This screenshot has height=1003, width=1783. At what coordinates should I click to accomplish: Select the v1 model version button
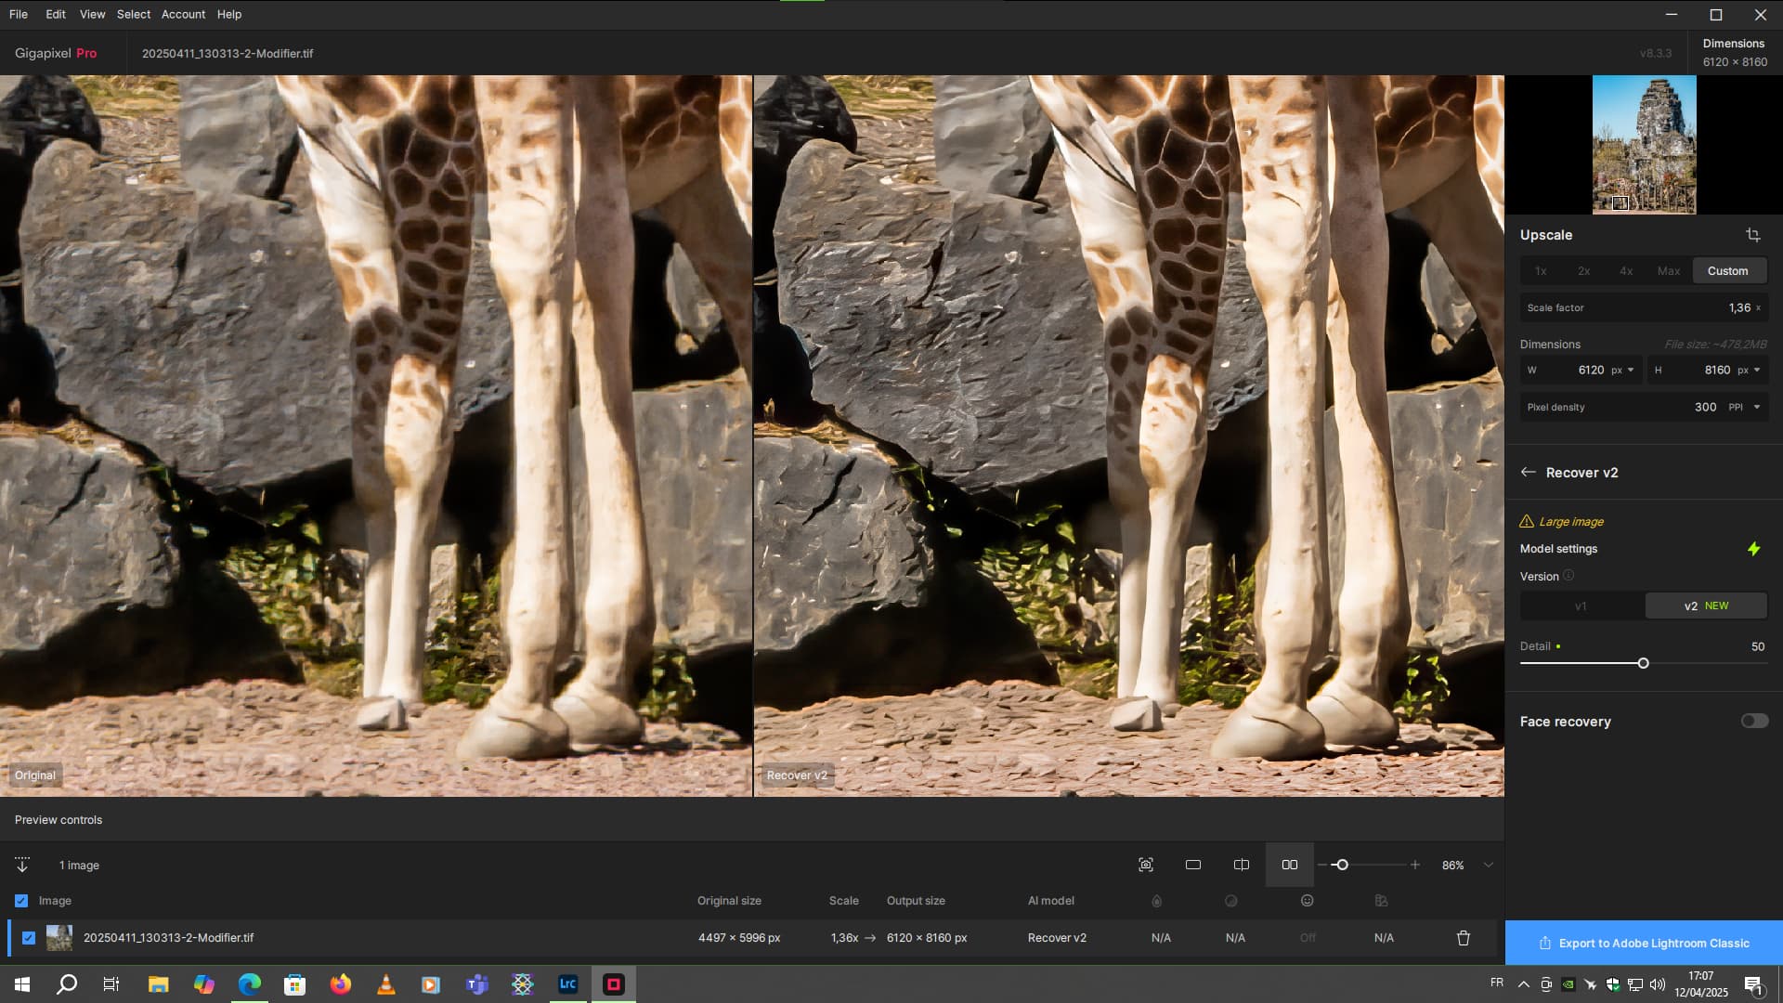[x=1581, y=606]
